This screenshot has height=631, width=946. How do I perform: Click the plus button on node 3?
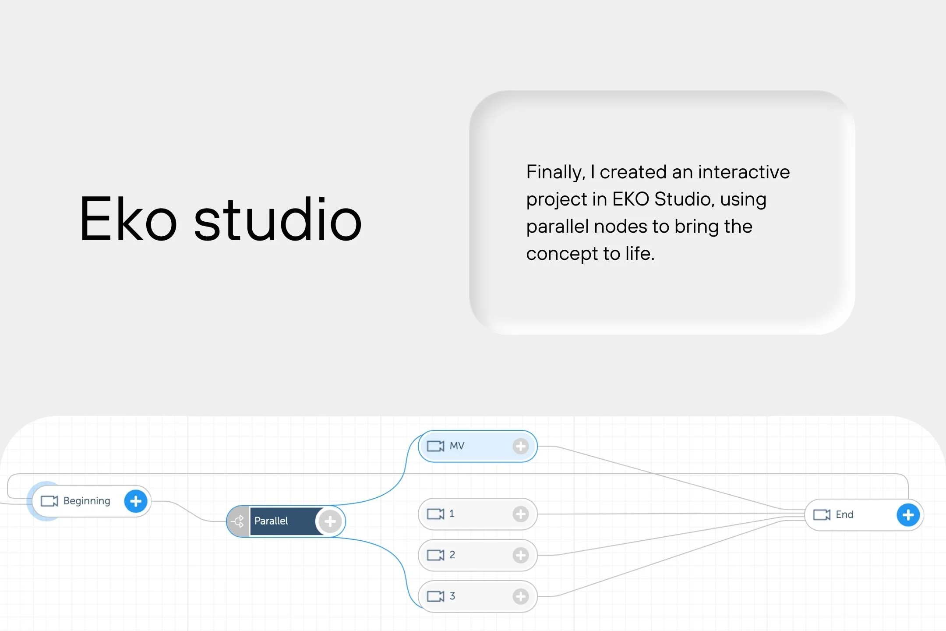coord(520,596)
